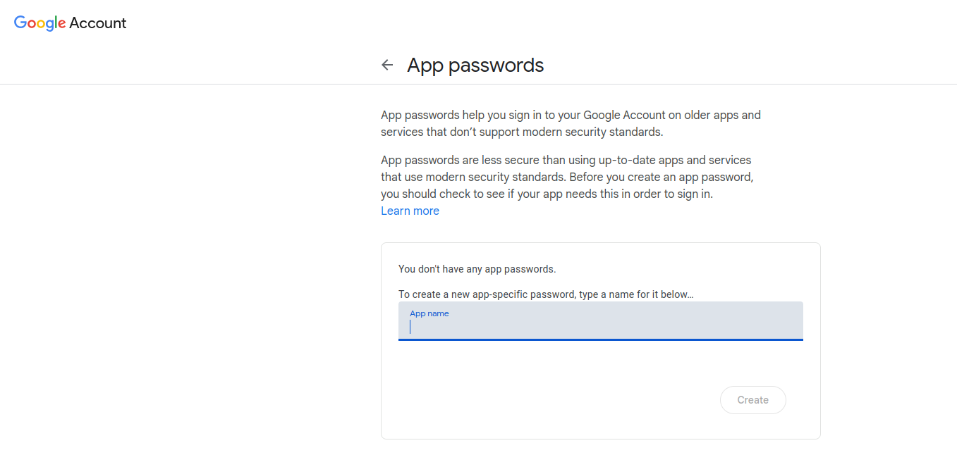
Task: Click the back arrow beside App passwords
Action: tap(387, 64)
